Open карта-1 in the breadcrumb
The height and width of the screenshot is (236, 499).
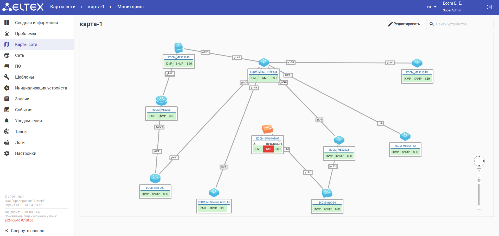pyautogui.click(x=96, y=7)
